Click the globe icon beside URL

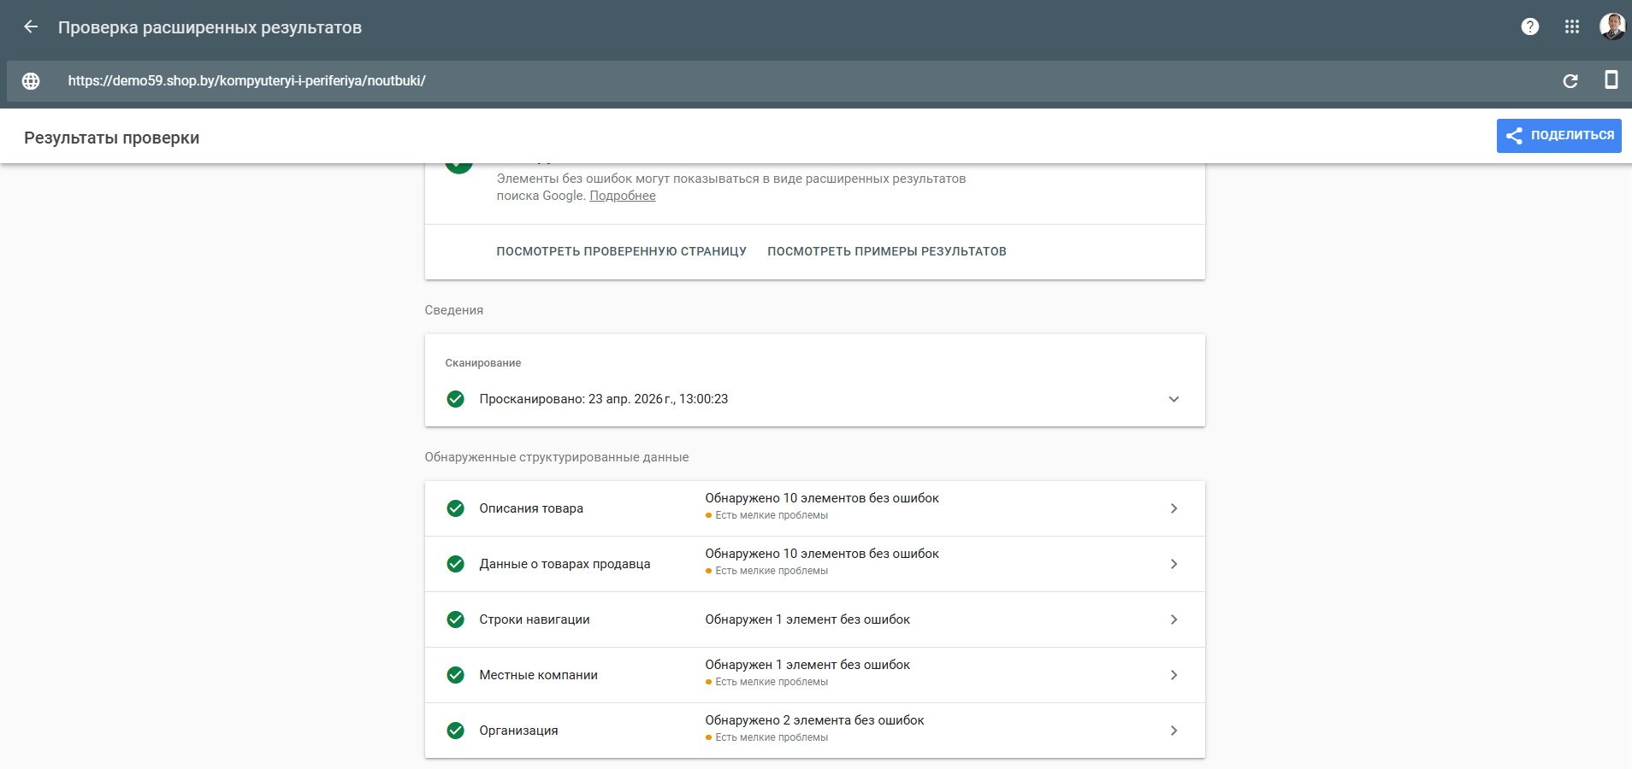tap(31, 81)
